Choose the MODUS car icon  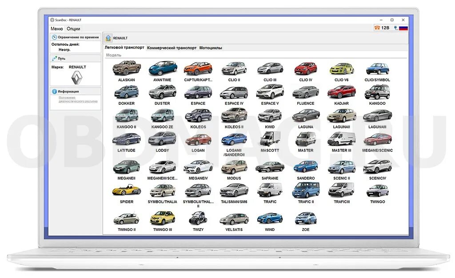point(234,167)
